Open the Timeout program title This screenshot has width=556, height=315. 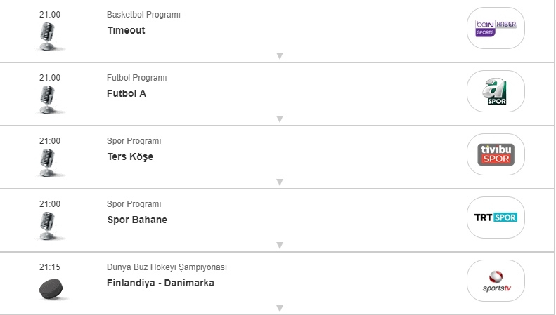pyautogui.click(x=126, y=31)
